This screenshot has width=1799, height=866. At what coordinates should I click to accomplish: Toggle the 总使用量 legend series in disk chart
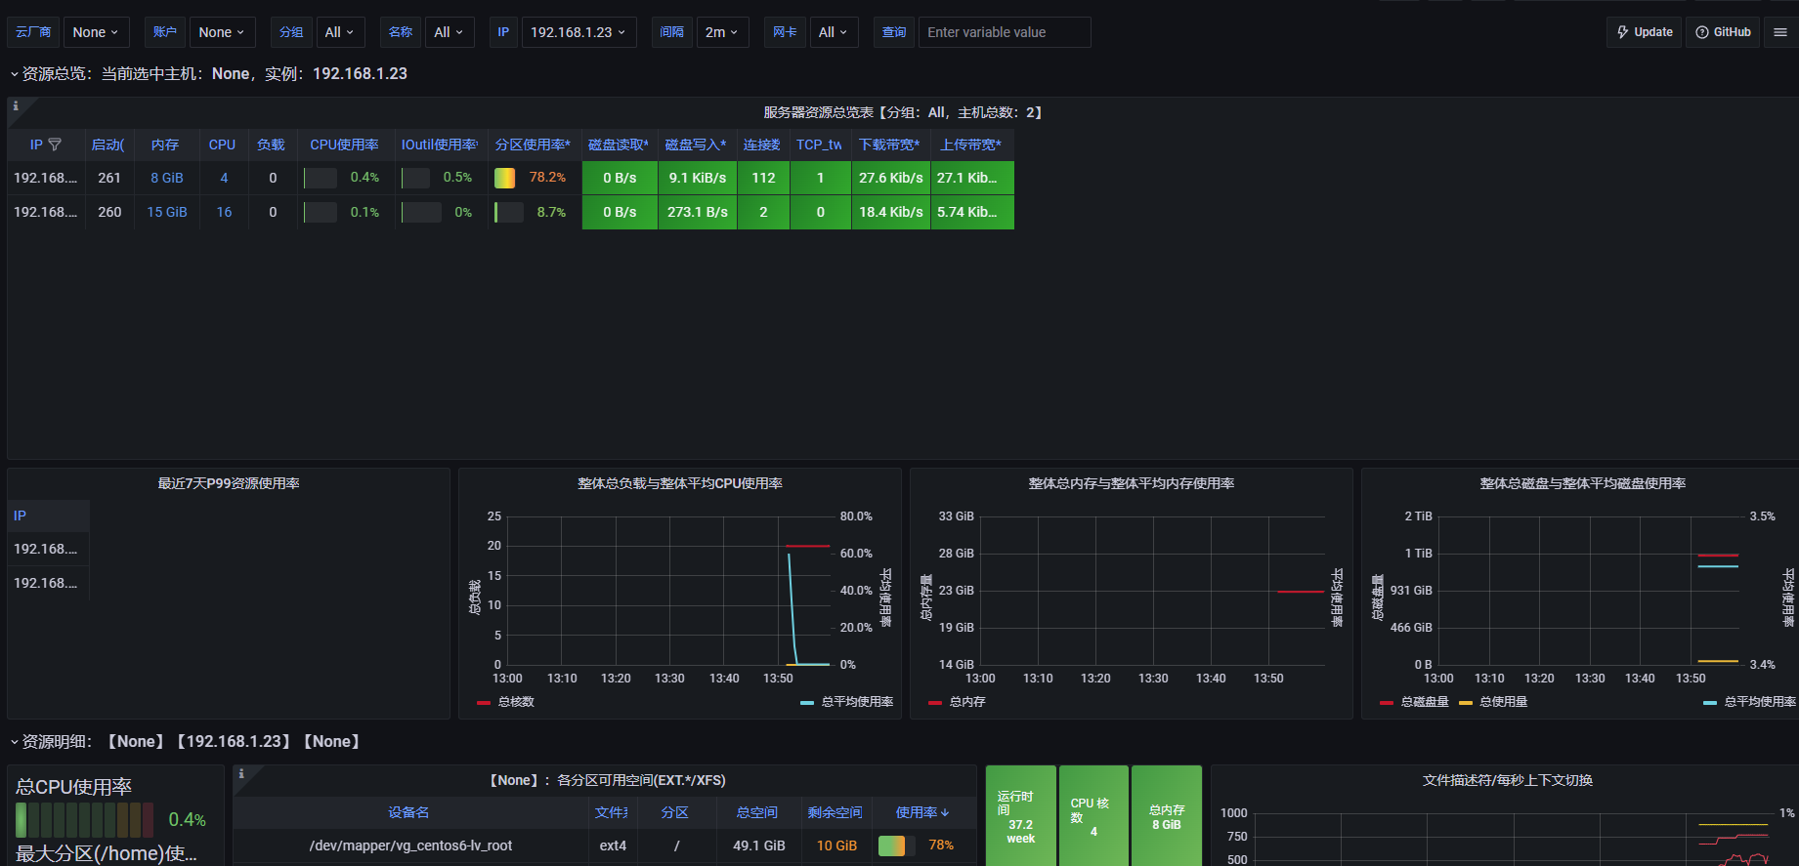point(1493,702)
